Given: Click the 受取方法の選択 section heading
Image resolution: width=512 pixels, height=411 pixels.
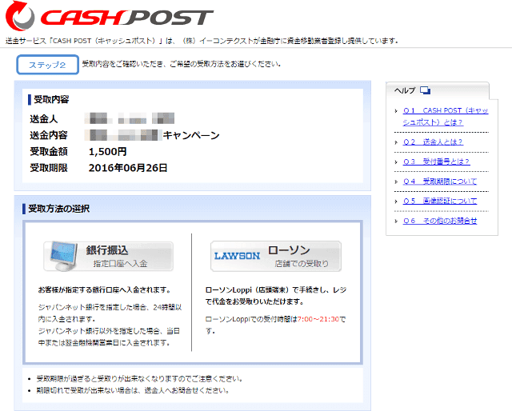Looking at the screenshot, I should [x=58, y=209].
